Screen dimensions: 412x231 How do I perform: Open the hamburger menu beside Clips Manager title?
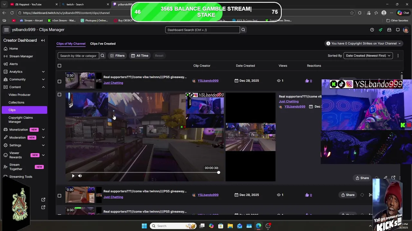coord(6,30)
